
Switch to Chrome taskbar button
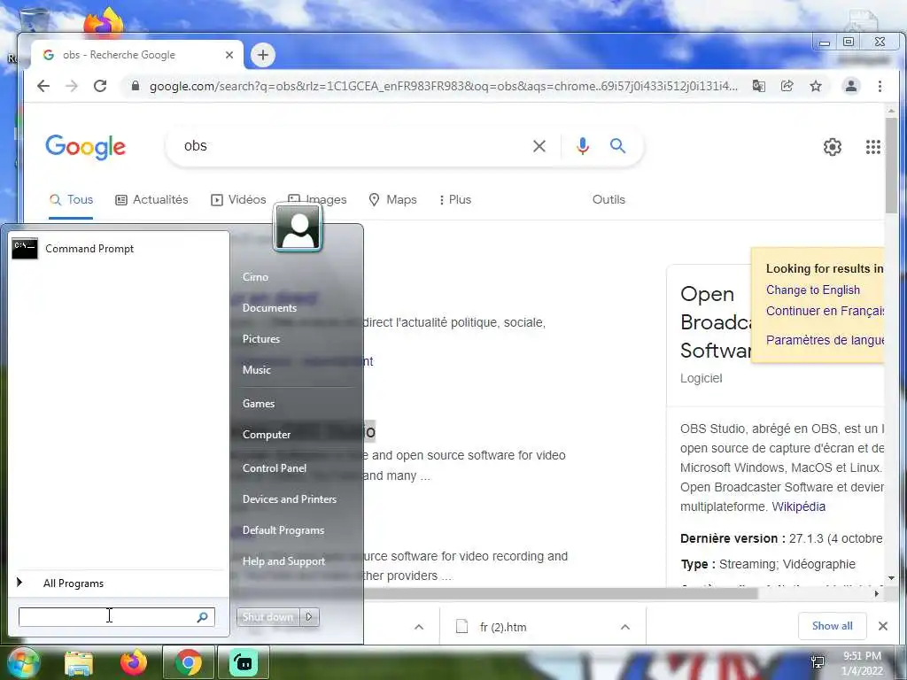click(189, 662)
